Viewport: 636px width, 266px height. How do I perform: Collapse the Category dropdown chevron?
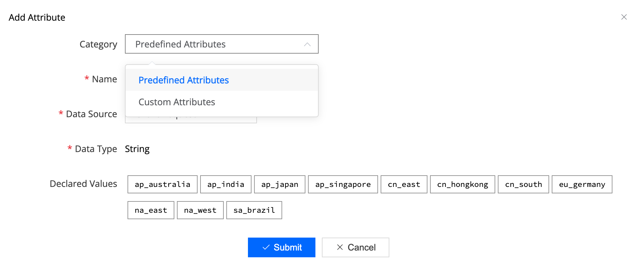pyautogui.click(x=307, y=44)
